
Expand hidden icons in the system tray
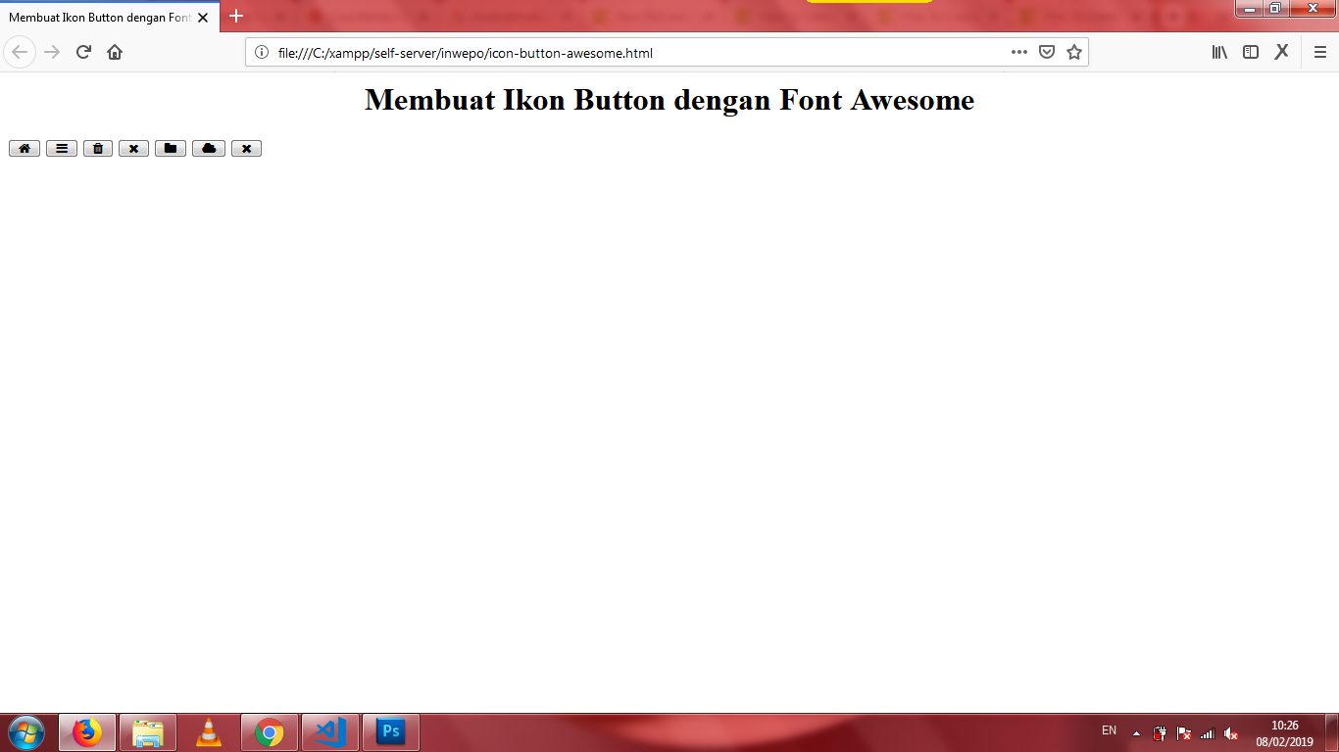point(1135,732)
